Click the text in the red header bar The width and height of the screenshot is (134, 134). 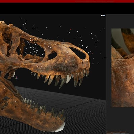tap(95, 1)
